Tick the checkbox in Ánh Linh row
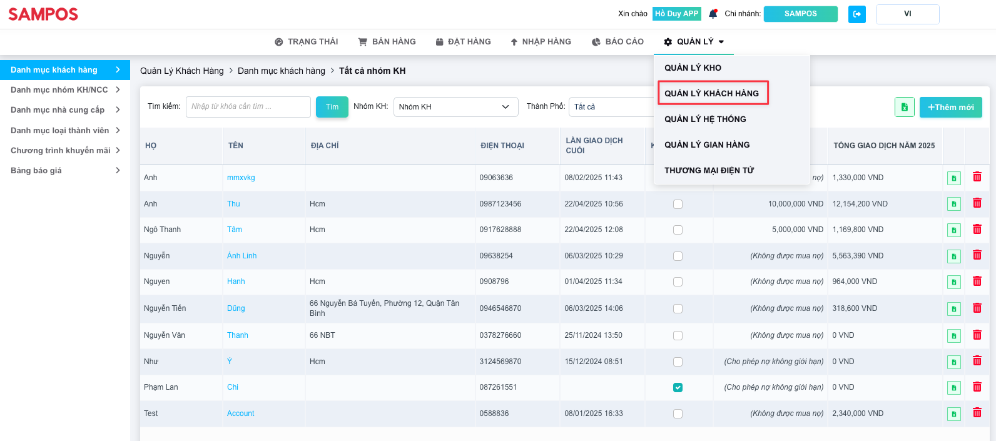This screenshot has height=441, width=996. click(678, 256)
